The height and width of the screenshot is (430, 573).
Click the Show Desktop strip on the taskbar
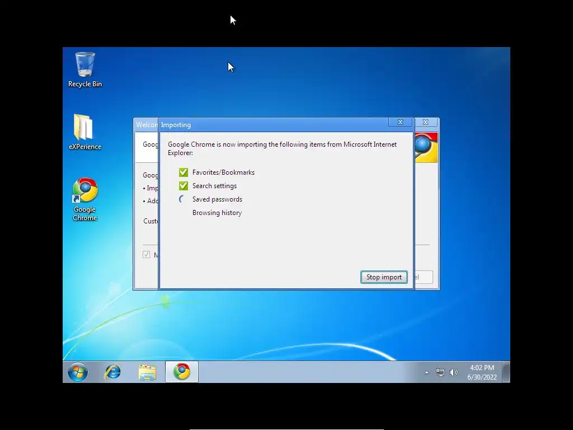click(506, 372)
